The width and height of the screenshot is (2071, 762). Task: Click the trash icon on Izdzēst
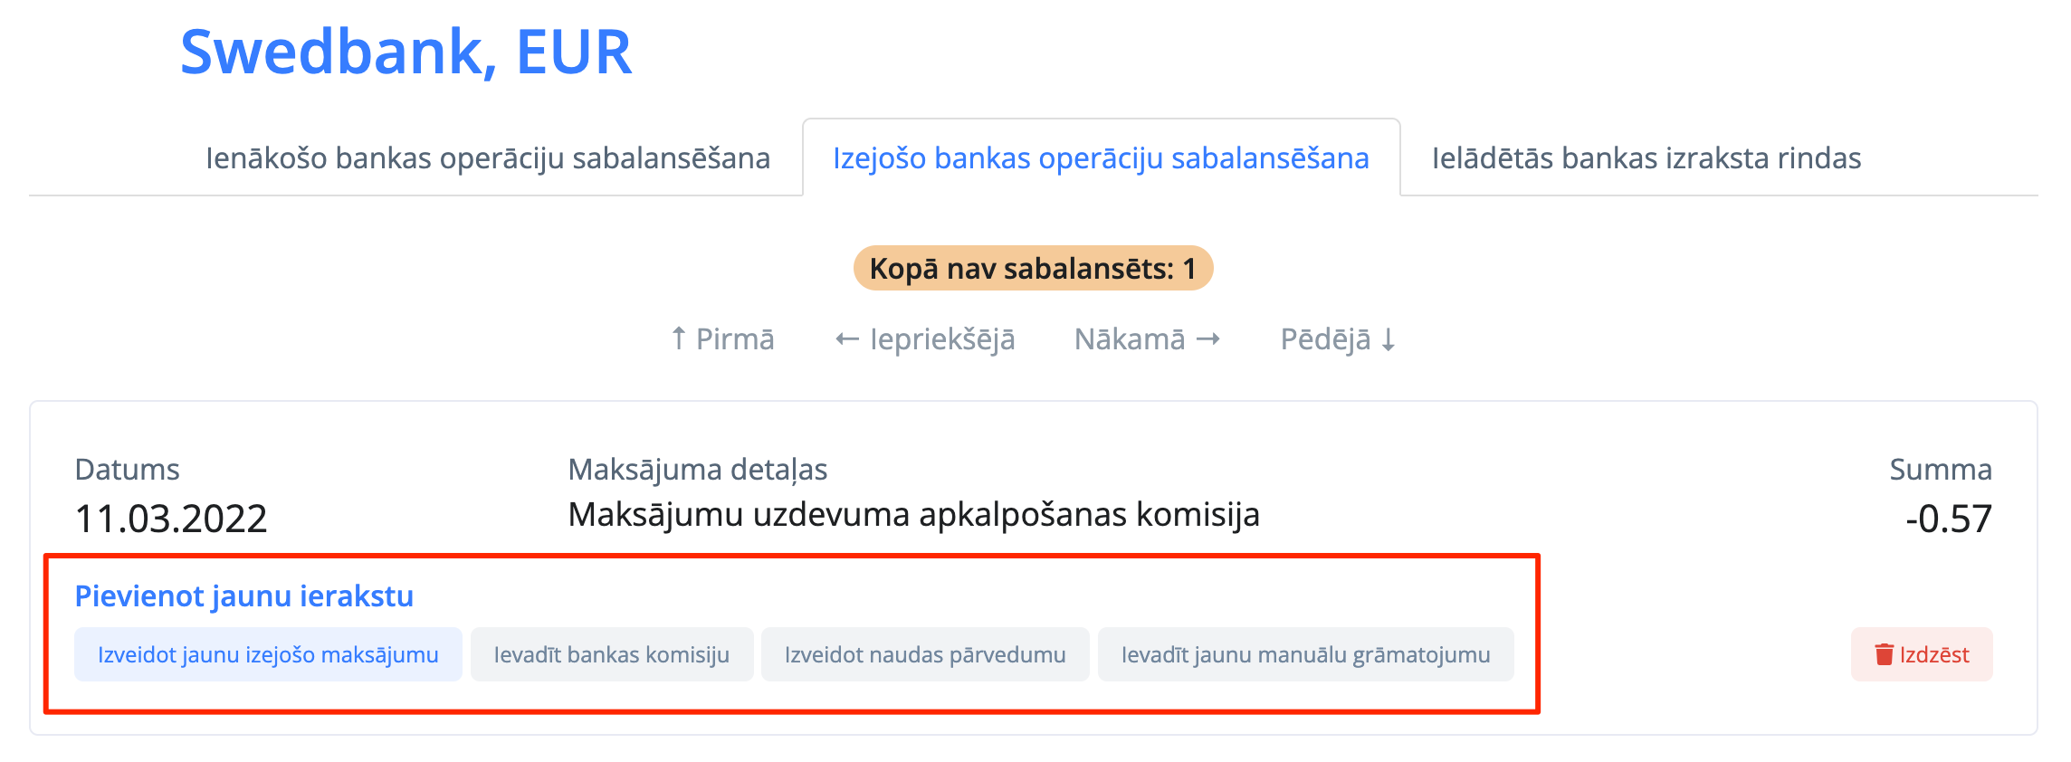pyautogui.click(x=1884, y=654)
